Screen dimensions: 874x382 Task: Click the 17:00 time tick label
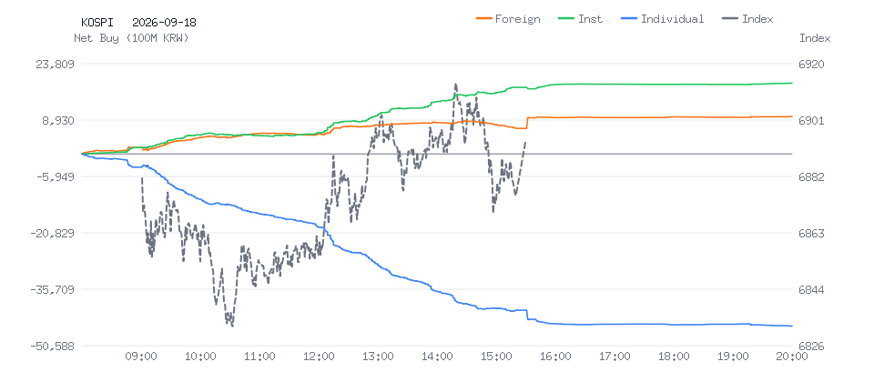(x=614, y=357)
